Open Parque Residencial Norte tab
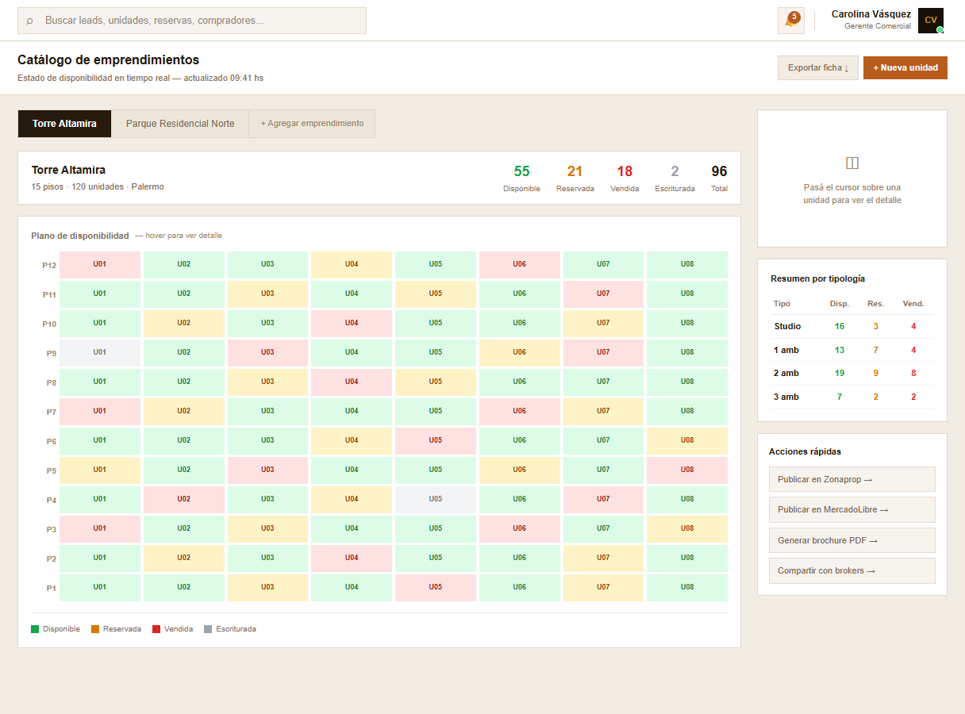 coord(180,124)
